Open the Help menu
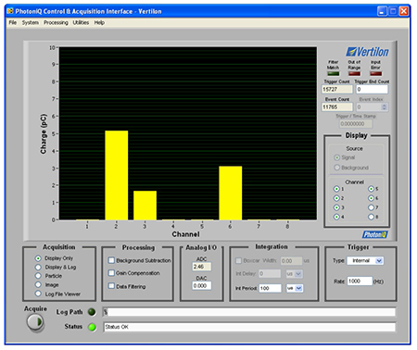This screenshot has height=350, width=417. [99, 22]
